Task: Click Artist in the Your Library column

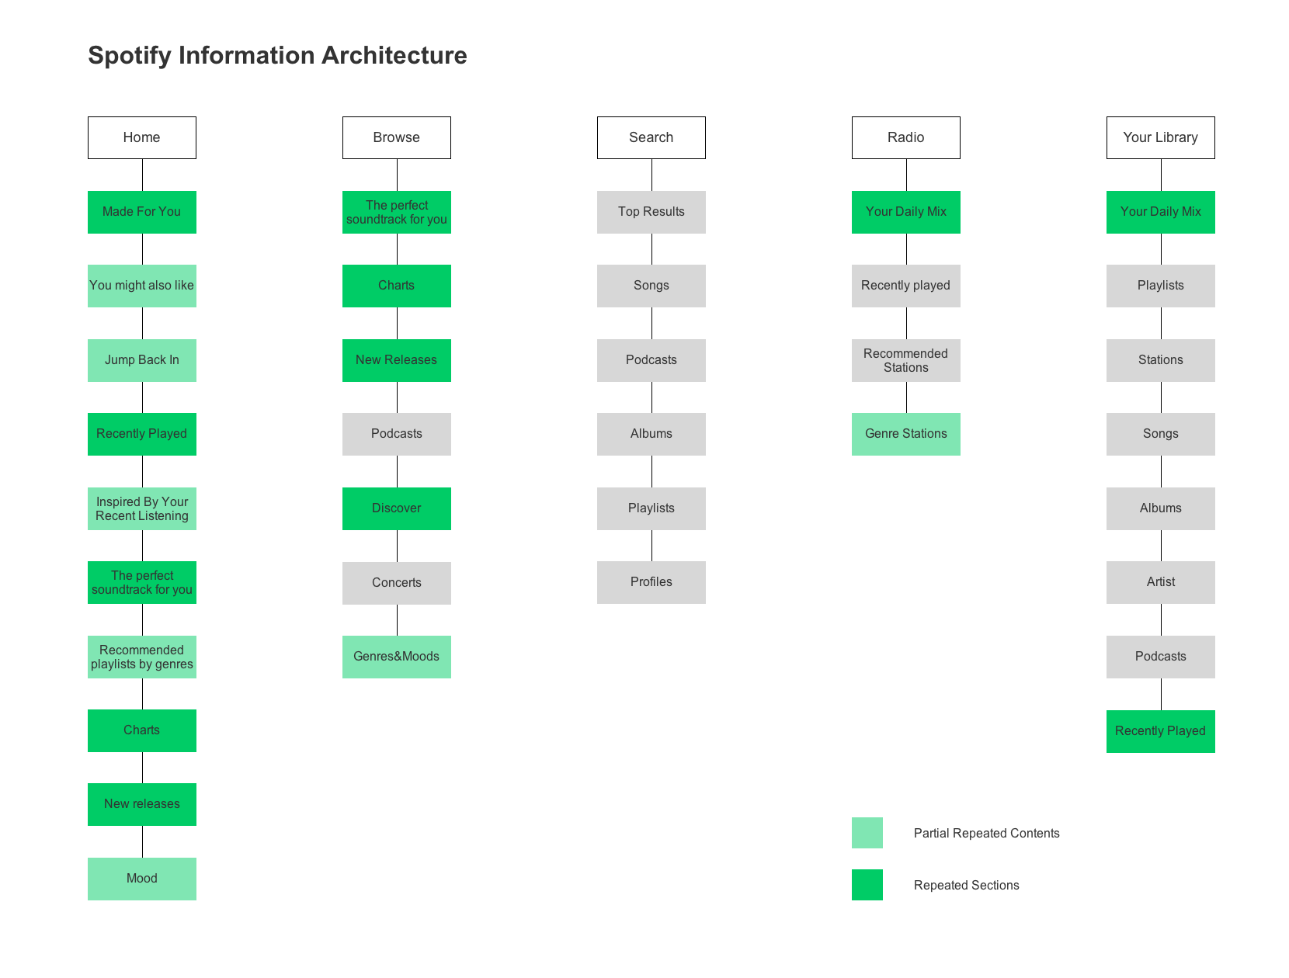Action: [x=1160, y=582]
